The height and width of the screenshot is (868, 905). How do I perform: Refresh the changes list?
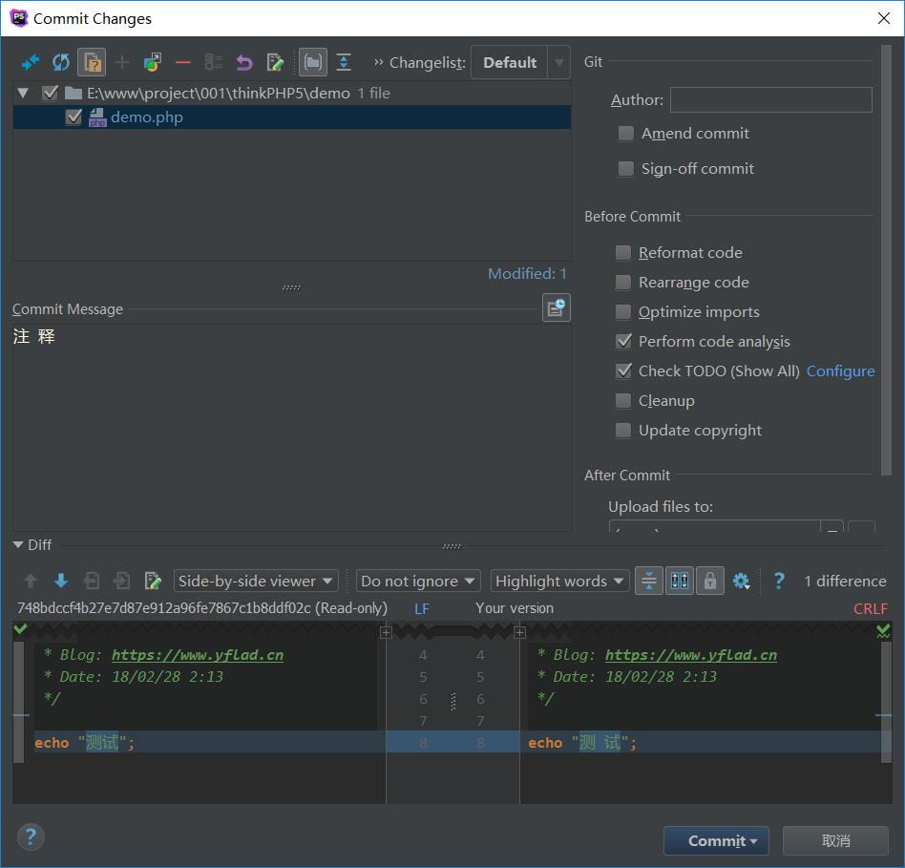61,63
